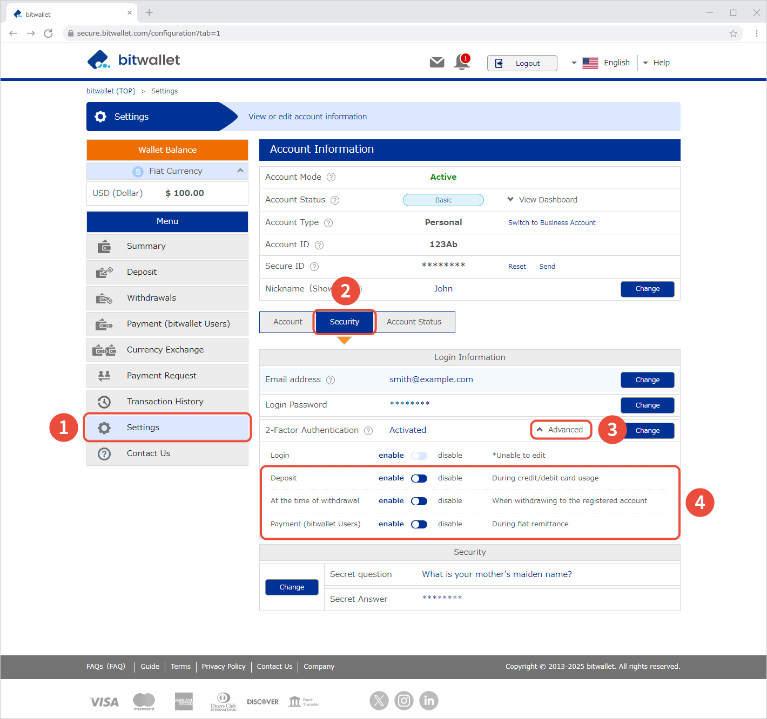The width and height of the screenshot is (767, 719).
Task: Click the notification bell icon
Action: 462,63
